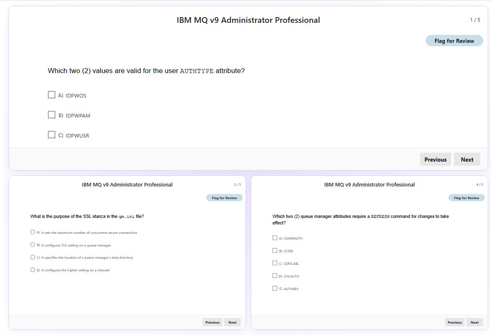
Task: Check option A IDPWOS in question 1
Action: [52, 95]
